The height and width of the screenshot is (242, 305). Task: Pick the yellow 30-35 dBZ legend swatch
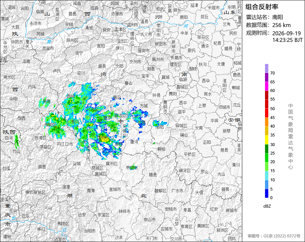coord(266,140)
